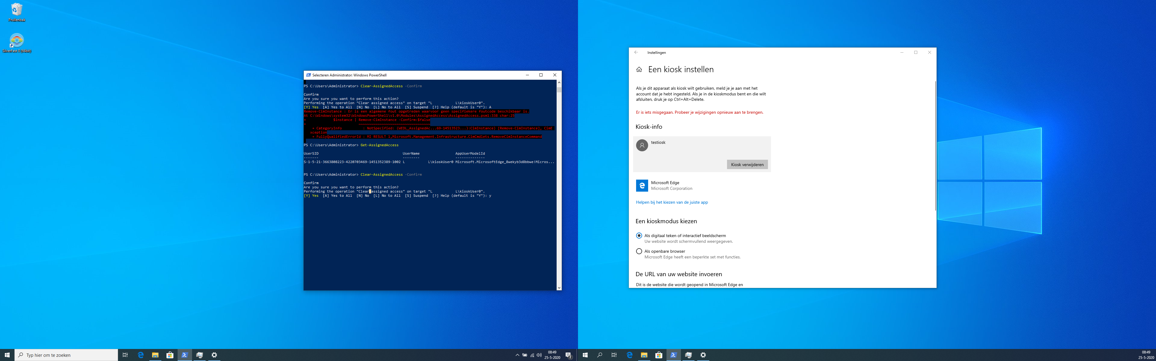Select 'Als digitaal teken of interactief beeldscherm'
The image size is (1156, 361).
pos(639,236)
